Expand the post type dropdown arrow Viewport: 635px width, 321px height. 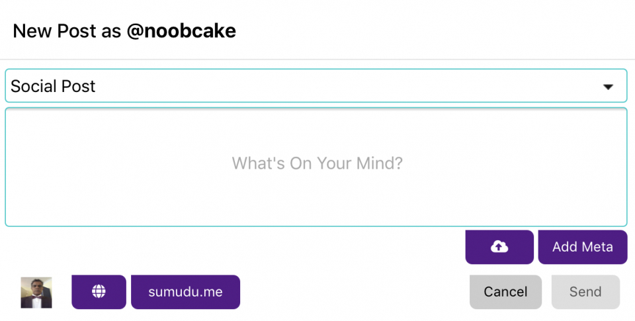609,87
